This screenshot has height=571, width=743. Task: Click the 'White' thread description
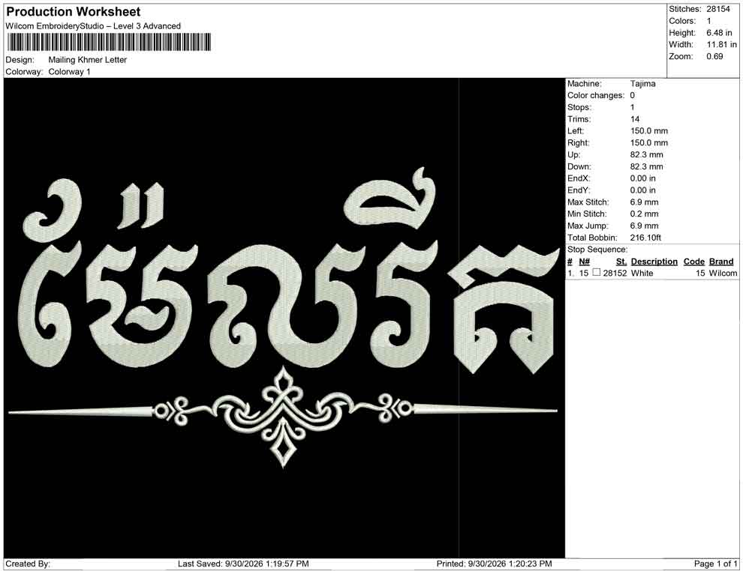642,273
